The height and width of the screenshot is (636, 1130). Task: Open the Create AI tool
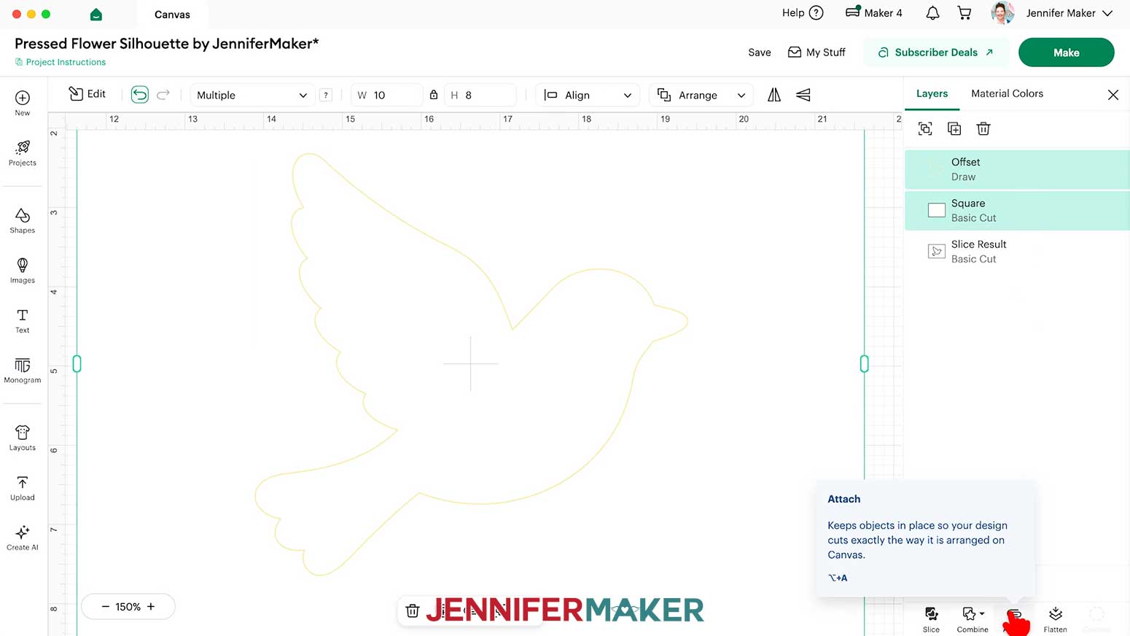tap(23, 538)
